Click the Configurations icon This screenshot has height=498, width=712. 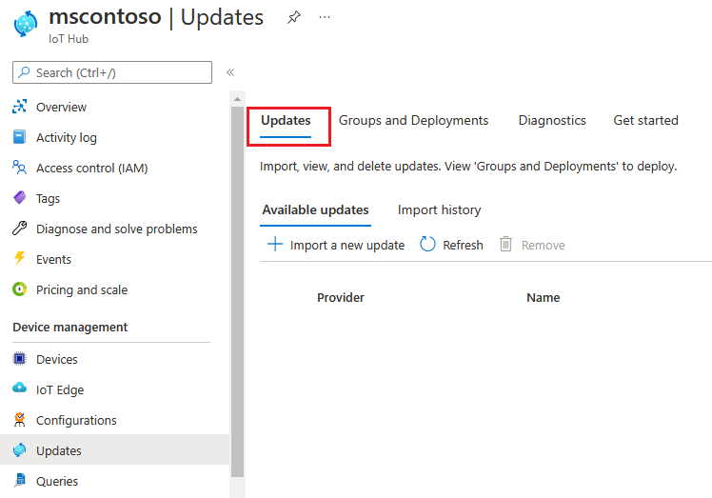(x=20, y=419)
